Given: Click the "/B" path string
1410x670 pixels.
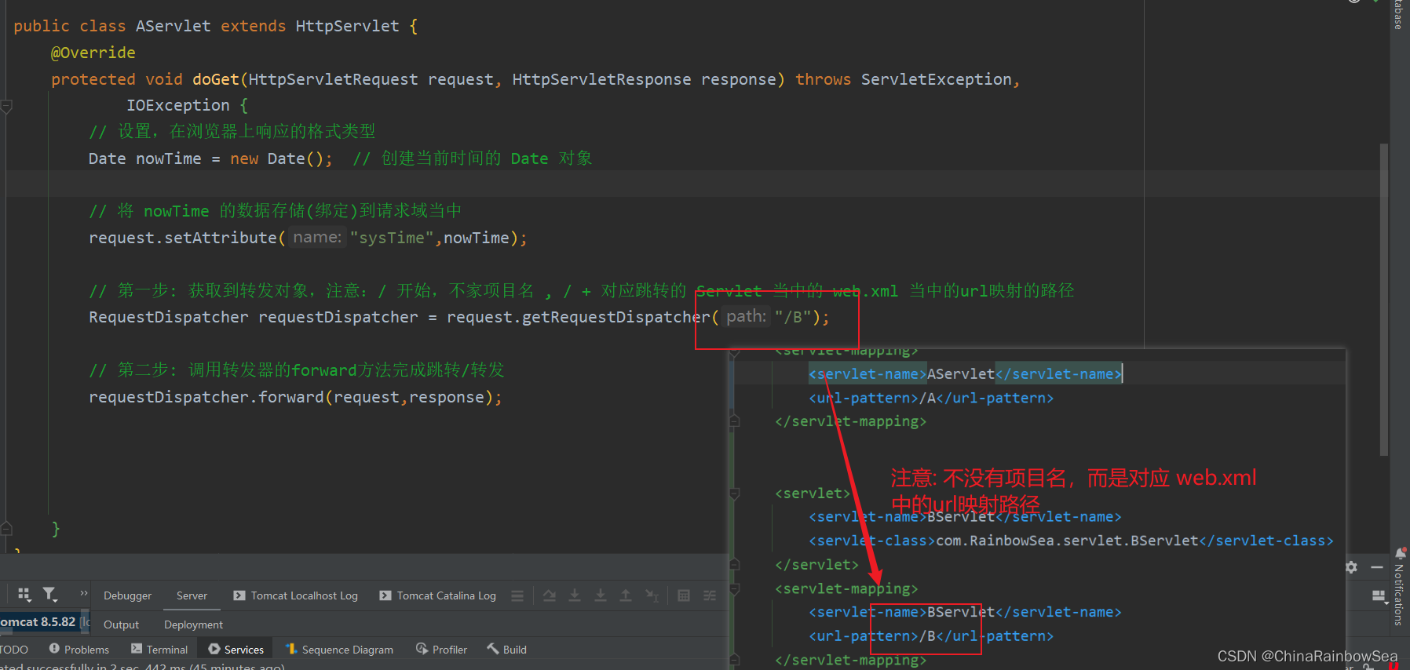Looking at the screenshot, I should (793, 317).
